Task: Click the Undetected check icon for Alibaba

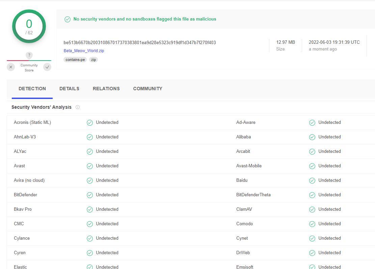Action: pos(312,137)
